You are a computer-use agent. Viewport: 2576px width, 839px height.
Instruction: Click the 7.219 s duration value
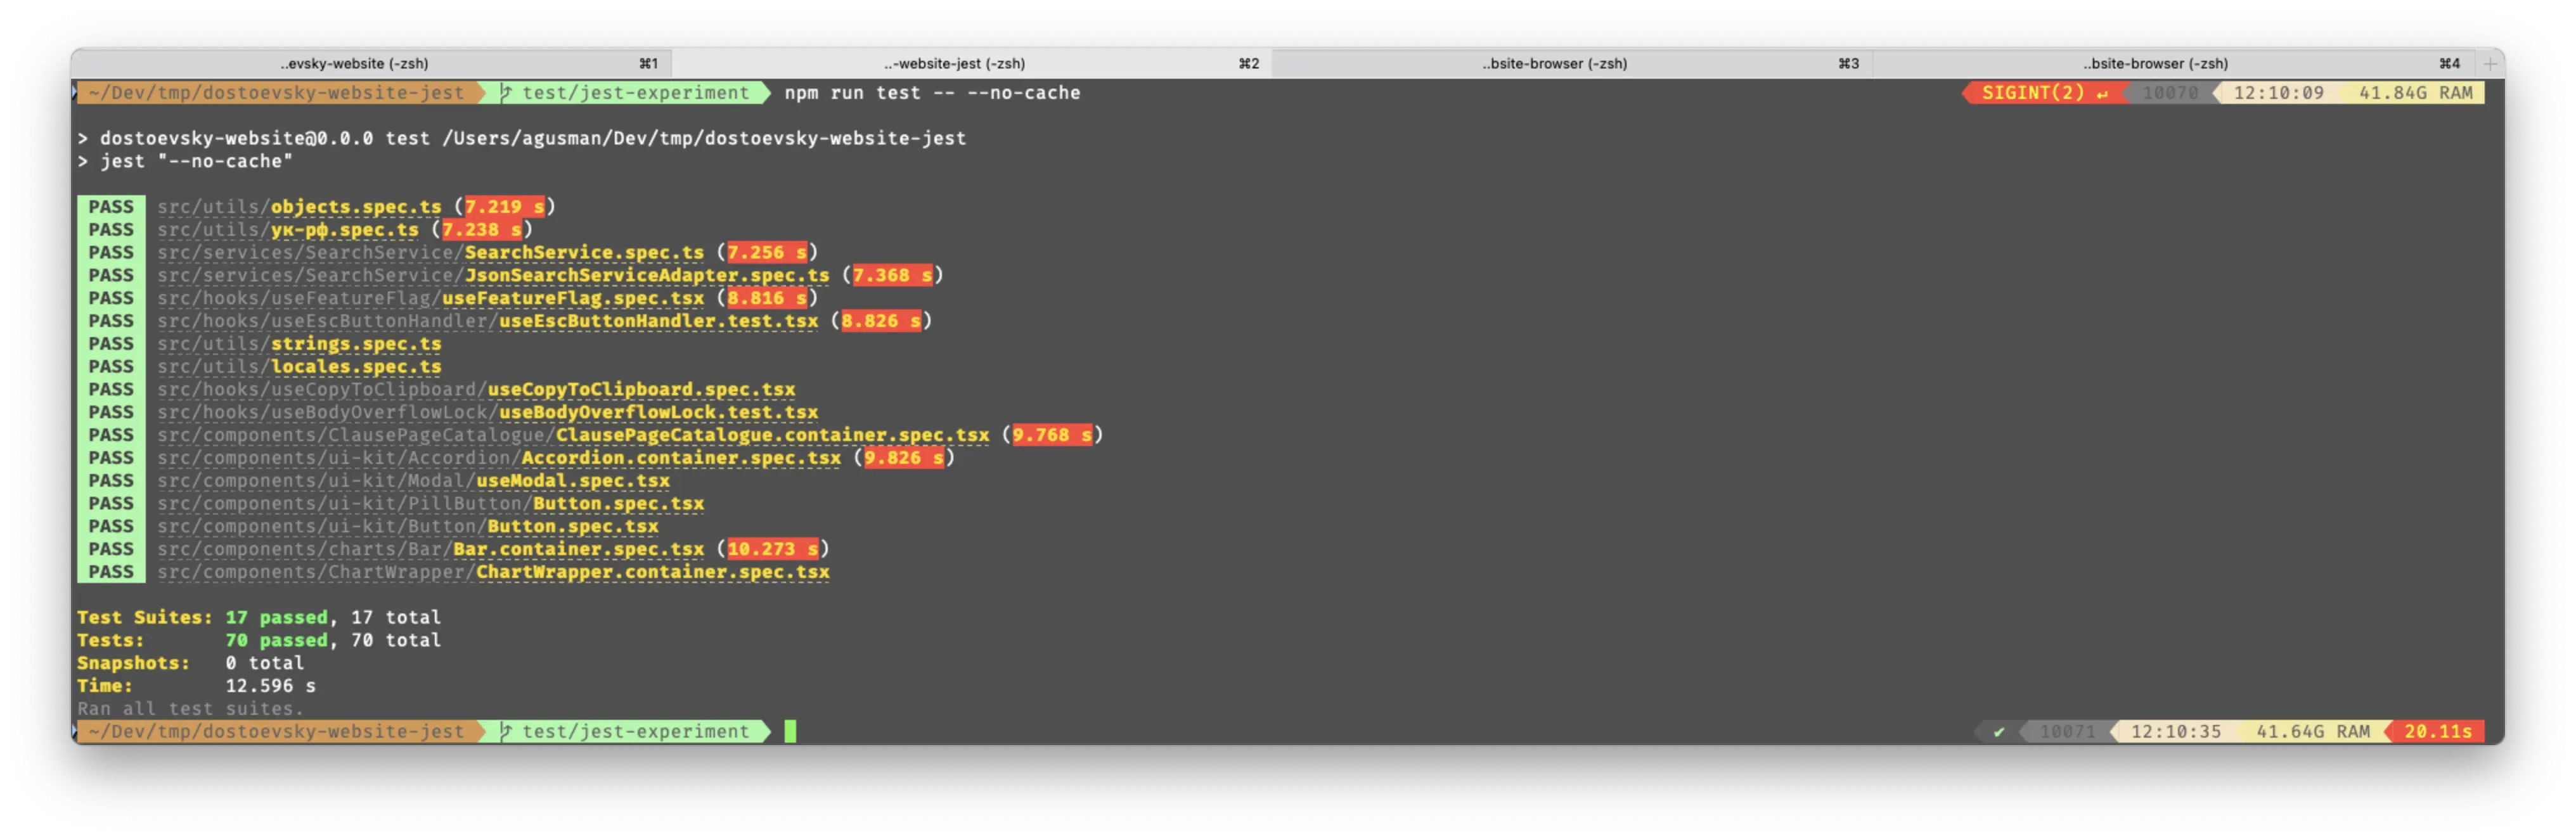coord(505,207)
